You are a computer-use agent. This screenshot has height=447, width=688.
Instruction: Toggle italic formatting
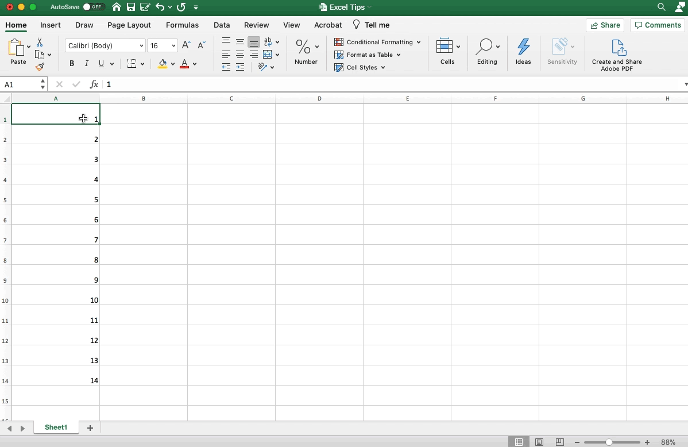(x=86, y=63)
